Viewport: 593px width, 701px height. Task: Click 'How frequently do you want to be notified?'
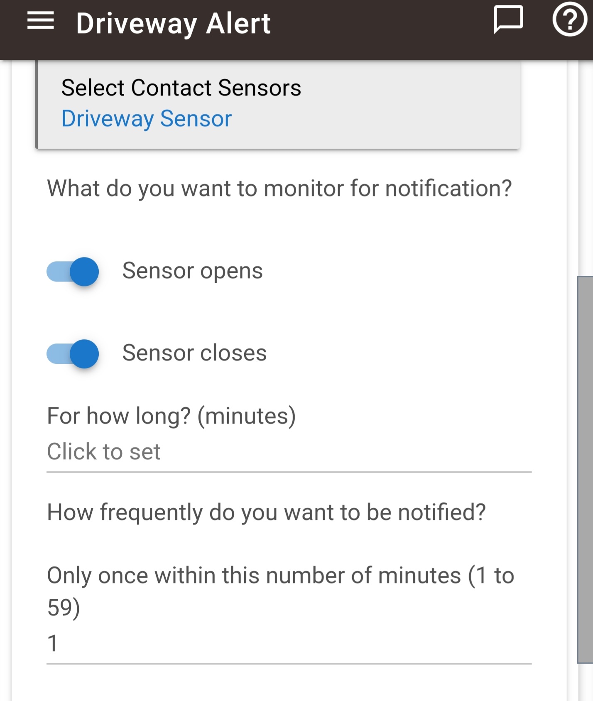point(266,512)
